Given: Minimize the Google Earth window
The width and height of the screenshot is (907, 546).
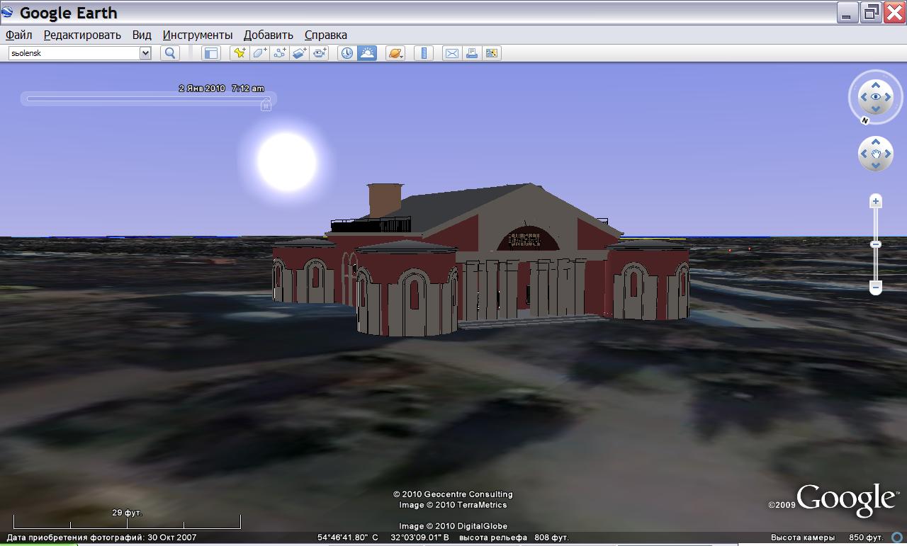Looking at the screenshot, I should 847,12.
